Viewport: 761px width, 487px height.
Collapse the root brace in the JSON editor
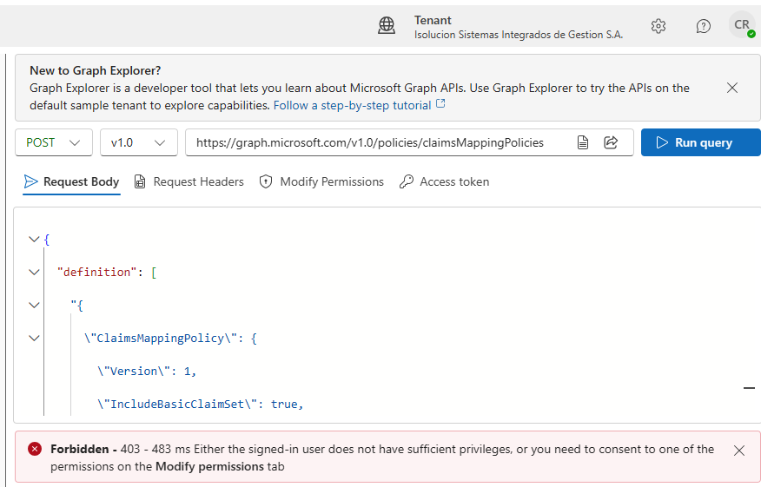click(x=34, y=239)
